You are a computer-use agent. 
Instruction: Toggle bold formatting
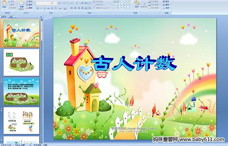coord(38,8)
